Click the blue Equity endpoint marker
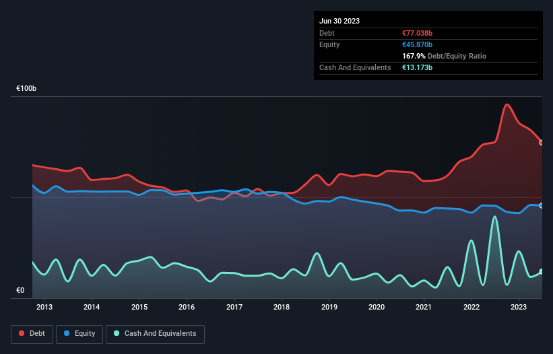553x354 pixels. point(542,205)
